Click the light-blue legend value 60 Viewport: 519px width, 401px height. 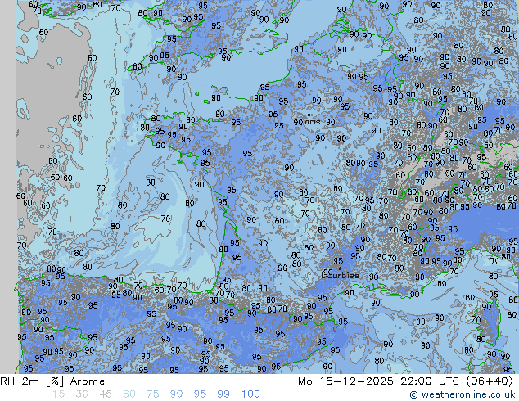[129, 394]
